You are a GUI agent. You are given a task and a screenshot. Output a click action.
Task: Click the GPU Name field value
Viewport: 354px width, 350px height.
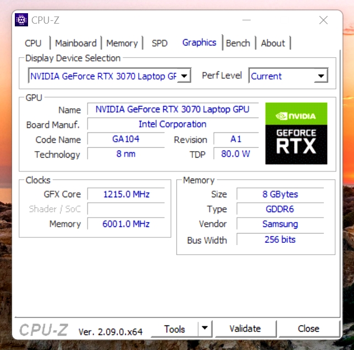[173, 109]
